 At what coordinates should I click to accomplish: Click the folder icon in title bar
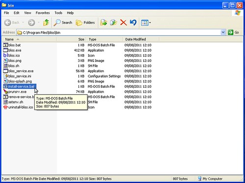pyautogui.click(x=4, y=5)
